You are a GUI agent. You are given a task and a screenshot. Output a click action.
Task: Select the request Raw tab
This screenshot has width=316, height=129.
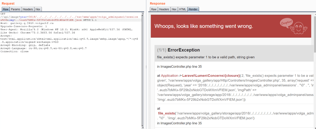click(x=6, y=9)
